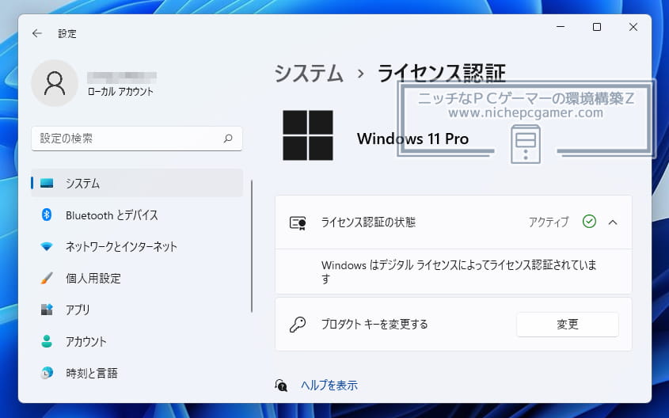Viewport: 669px width, 418px height.
Task: Click the Windows 11 Pro edition text
Action: click(412, 139)
